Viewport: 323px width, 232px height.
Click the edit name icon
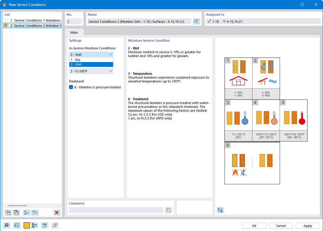[197, 21]
